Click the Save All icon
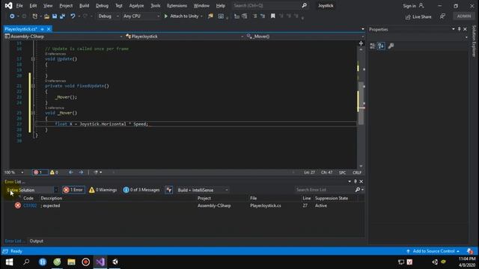Viewport: 479px width, 269px height. [x=62, y=16]
